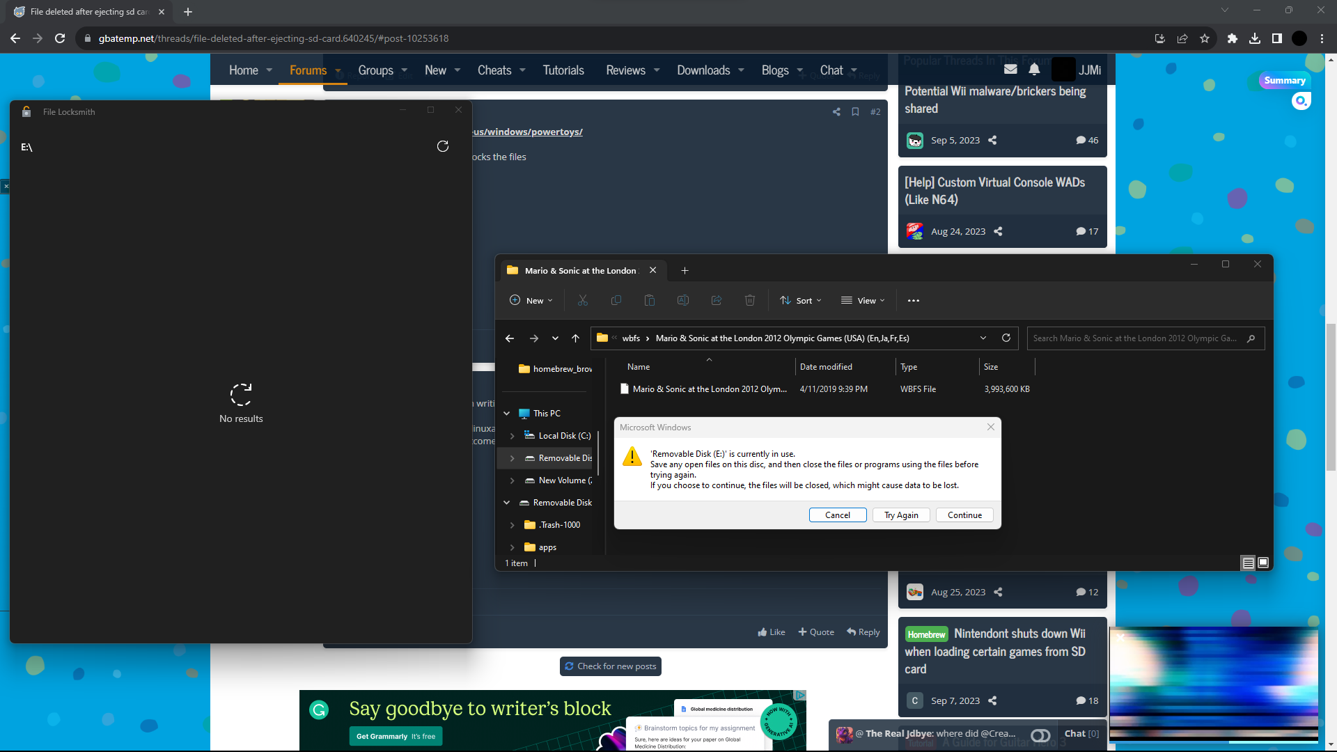Open the browser extensions puzzle icon

pos(1233,38)
